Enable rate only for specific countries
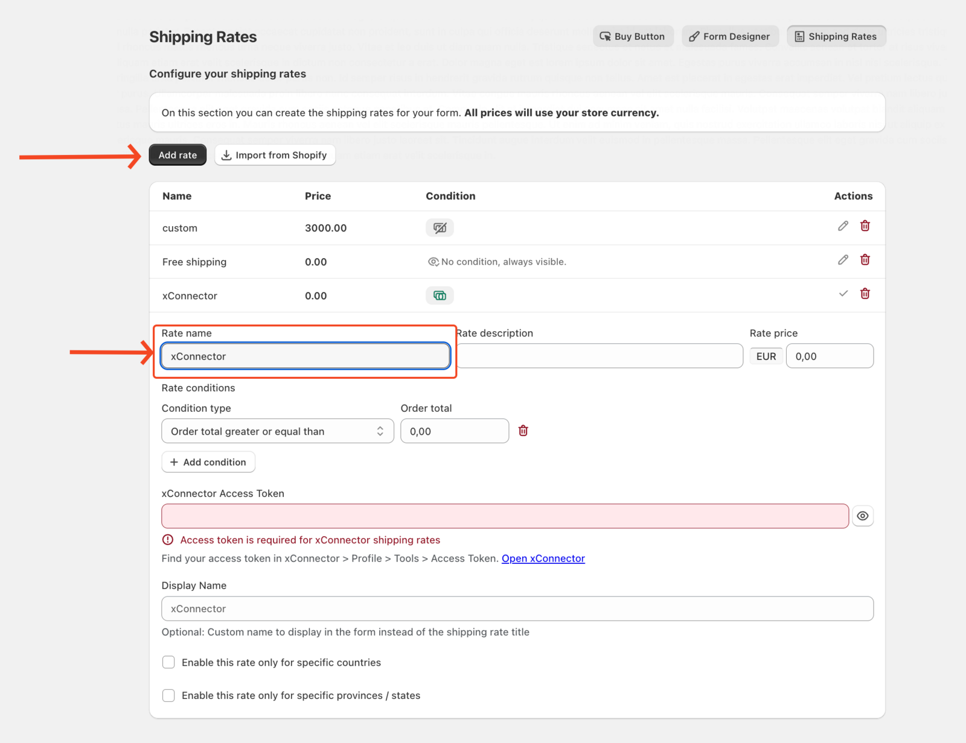This screenshot has width=966, height=743. tap(168, 662)
